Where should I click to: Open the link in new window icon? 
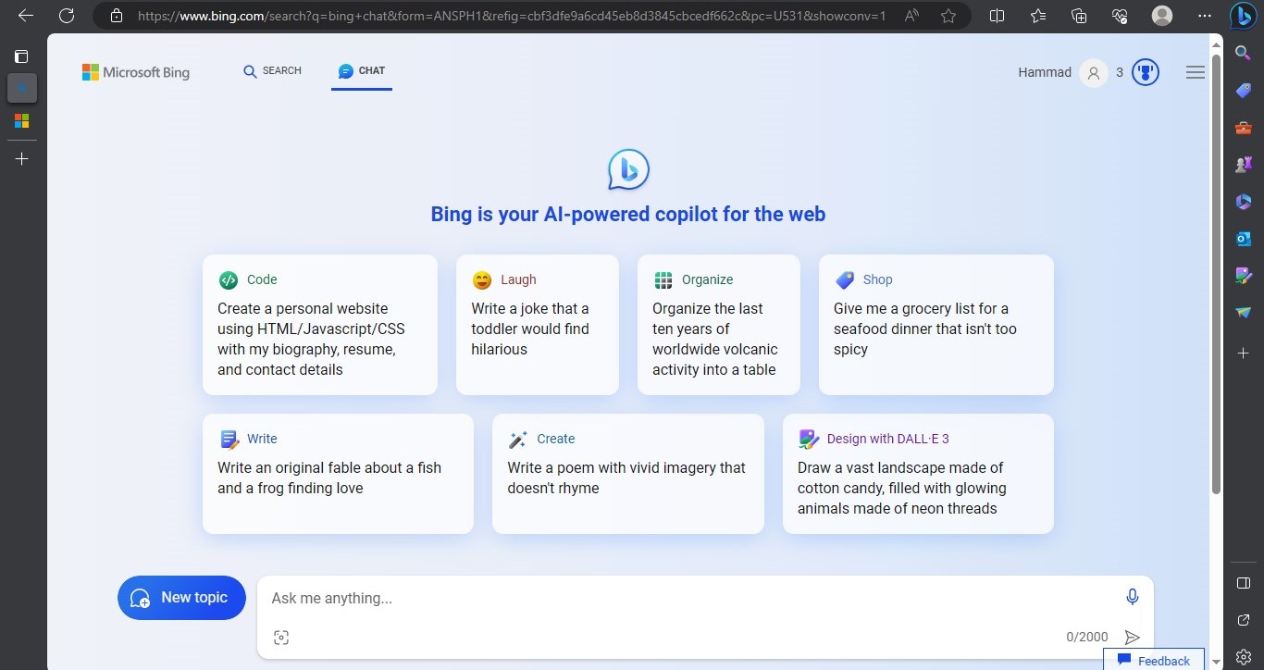tap(1244, 620)
